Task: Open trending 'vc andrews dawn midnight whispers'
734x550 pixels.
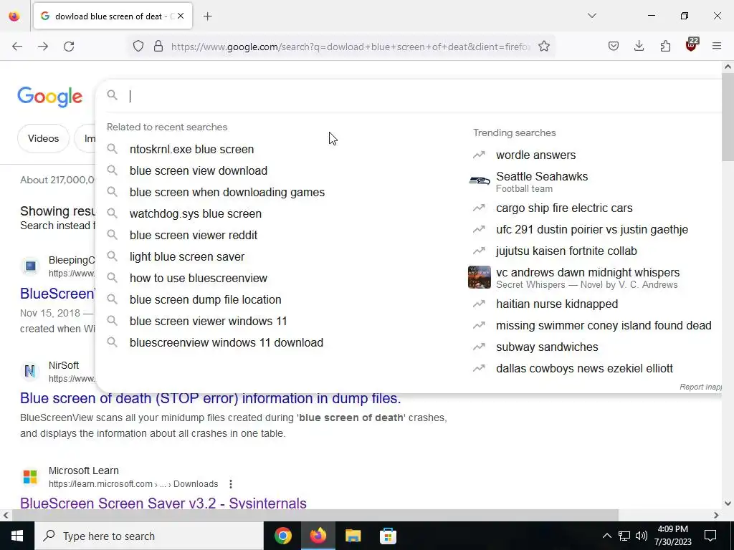Action: 588,273
